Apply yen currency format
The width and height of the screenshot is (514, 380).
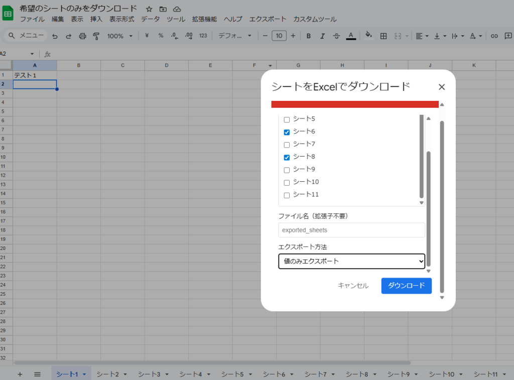point(147,36)
